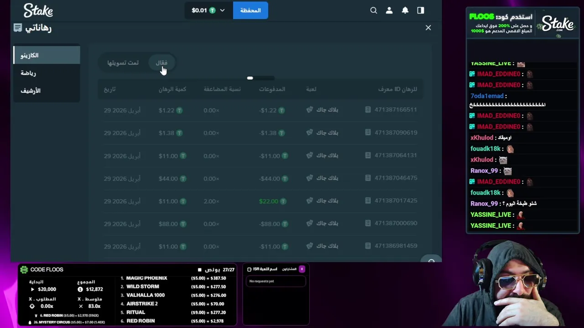
Task: Click 7oda1emad username in chat
Action: 487,96
